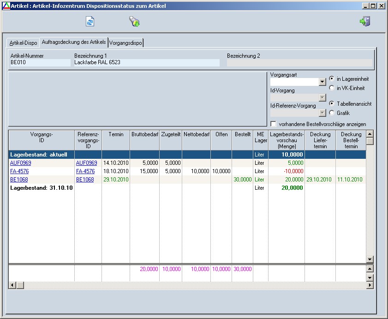This screenshot has height=319, width=388.
Task: Click the horizontal scrollbar right arrow
Action: pyautogui.click(x=370, y=286)
